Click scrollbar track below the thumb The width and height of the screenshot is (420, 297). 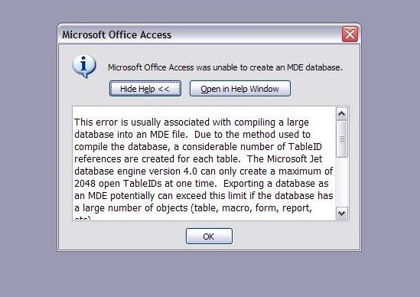(342, 181)
